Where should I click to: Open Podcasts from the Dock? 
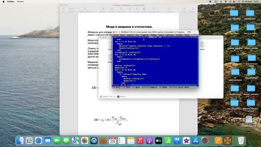pyautogui.click(x=149, y=141)
